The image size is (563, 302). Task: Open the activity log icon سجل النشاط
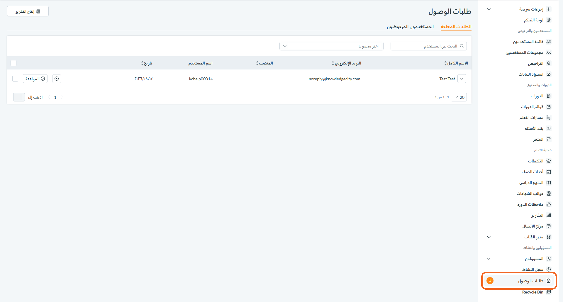(549, 269)
